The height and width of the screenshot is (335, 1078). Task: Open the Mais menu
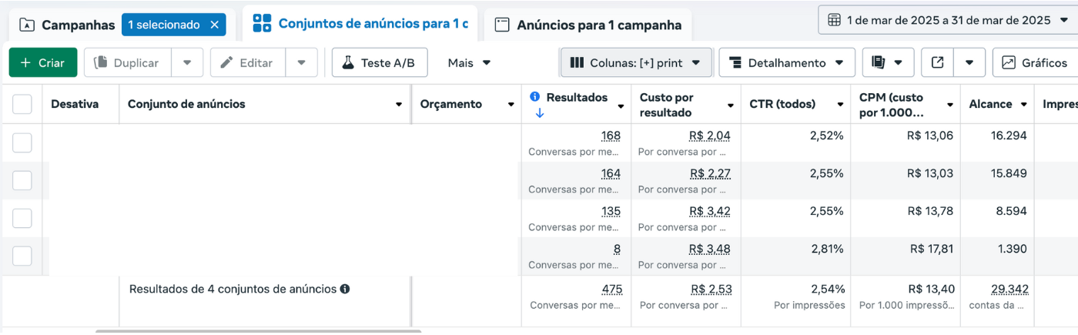tap(469, 62)
